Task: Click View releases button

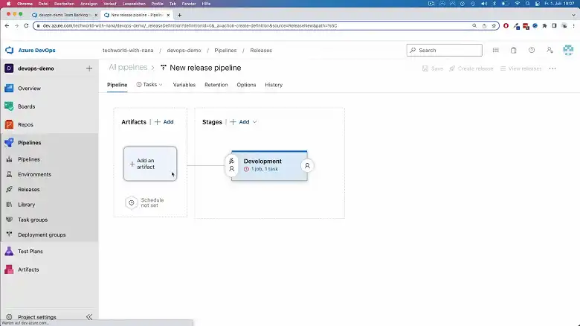Action: point(521,68)
